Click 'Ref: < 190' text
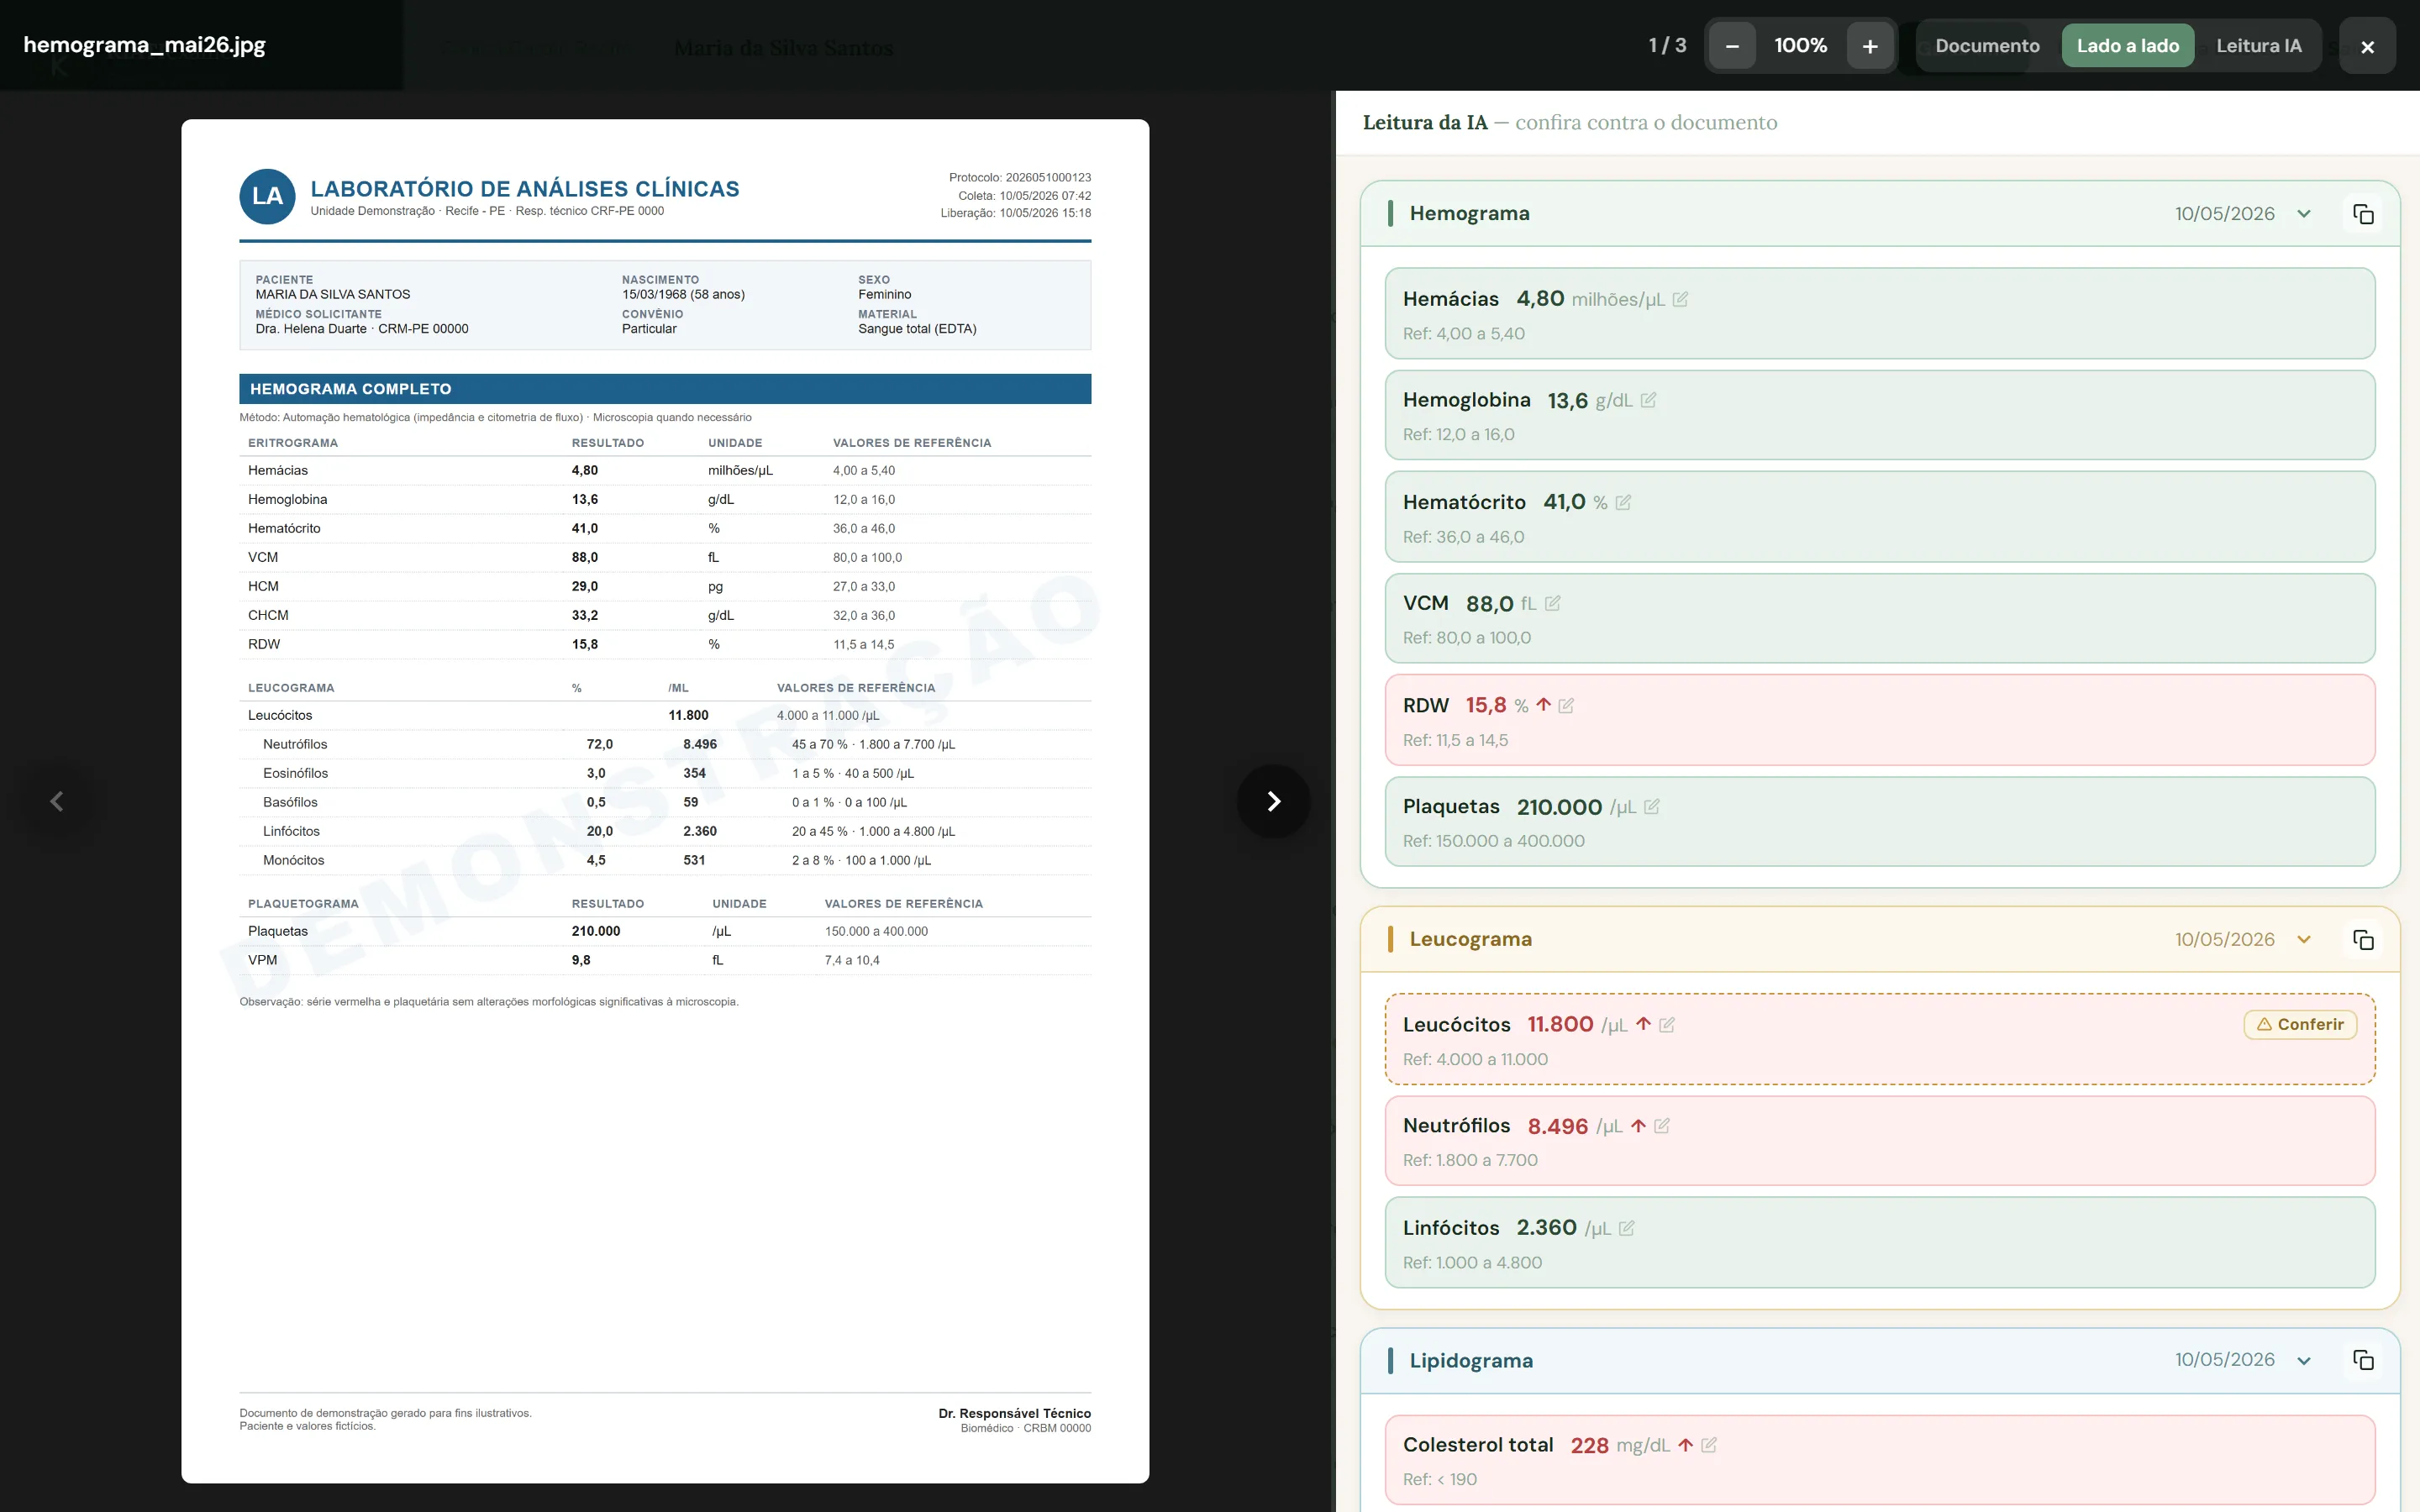Image resolution: width=2420 pixels, height=1512 pixels. click(x=1439, y=1480)
